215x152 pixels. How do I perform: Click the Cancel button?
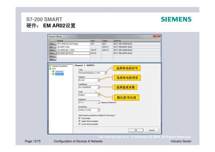(152, 130)
